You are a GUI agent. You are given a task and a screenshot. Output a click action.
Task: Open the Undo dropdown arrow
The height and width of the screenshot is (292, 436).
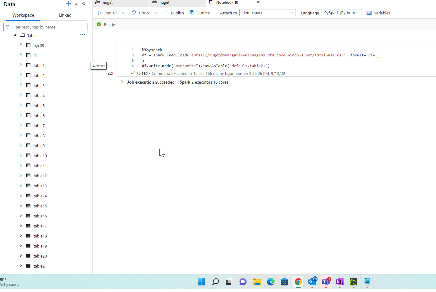pos(156,13)
